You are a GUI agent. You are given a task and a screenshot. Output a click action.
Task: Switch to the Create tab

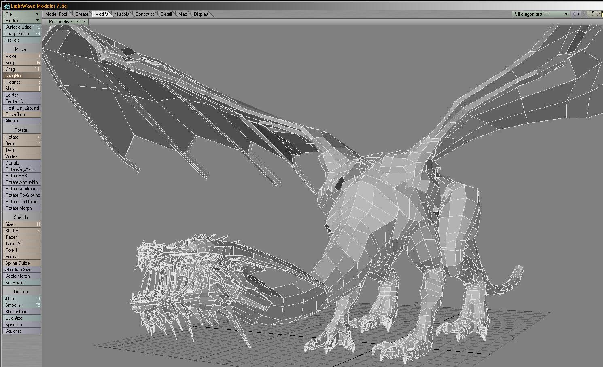click(82, 14)
